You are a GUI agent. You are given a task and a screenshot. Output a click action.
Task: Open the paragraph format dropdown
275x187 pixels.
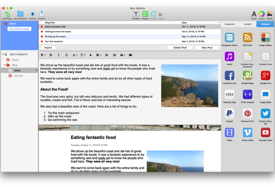[x=43, y=55]
